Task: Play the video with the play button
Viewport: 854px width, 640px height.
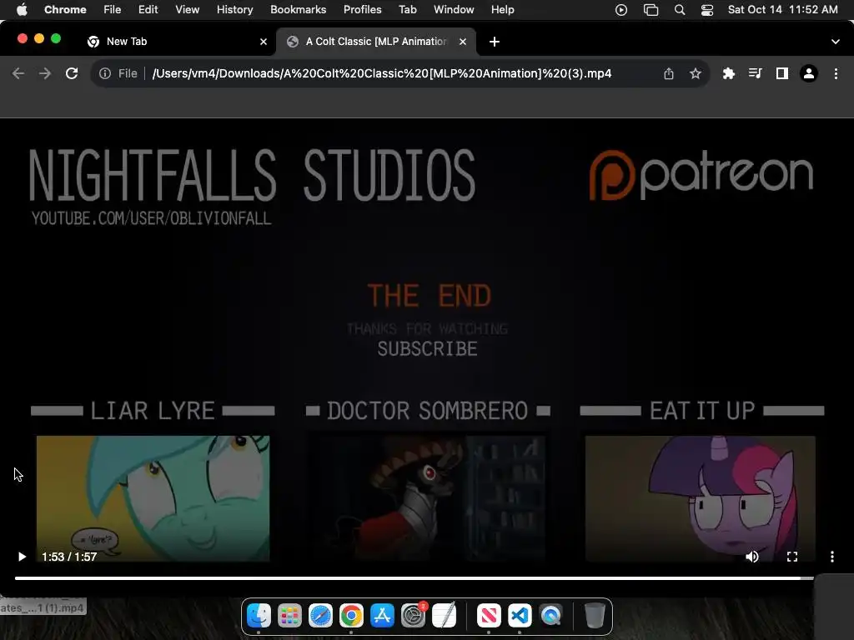Action: click(22, 557)
